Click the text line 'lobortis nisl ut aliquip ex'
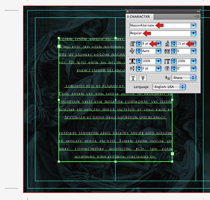This screenshot has width=210, height=200. coord(95,86)
